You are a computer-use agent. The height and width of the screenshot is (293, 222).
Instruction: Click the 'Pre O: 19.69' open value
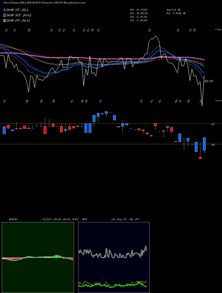[x=139, y=10]
